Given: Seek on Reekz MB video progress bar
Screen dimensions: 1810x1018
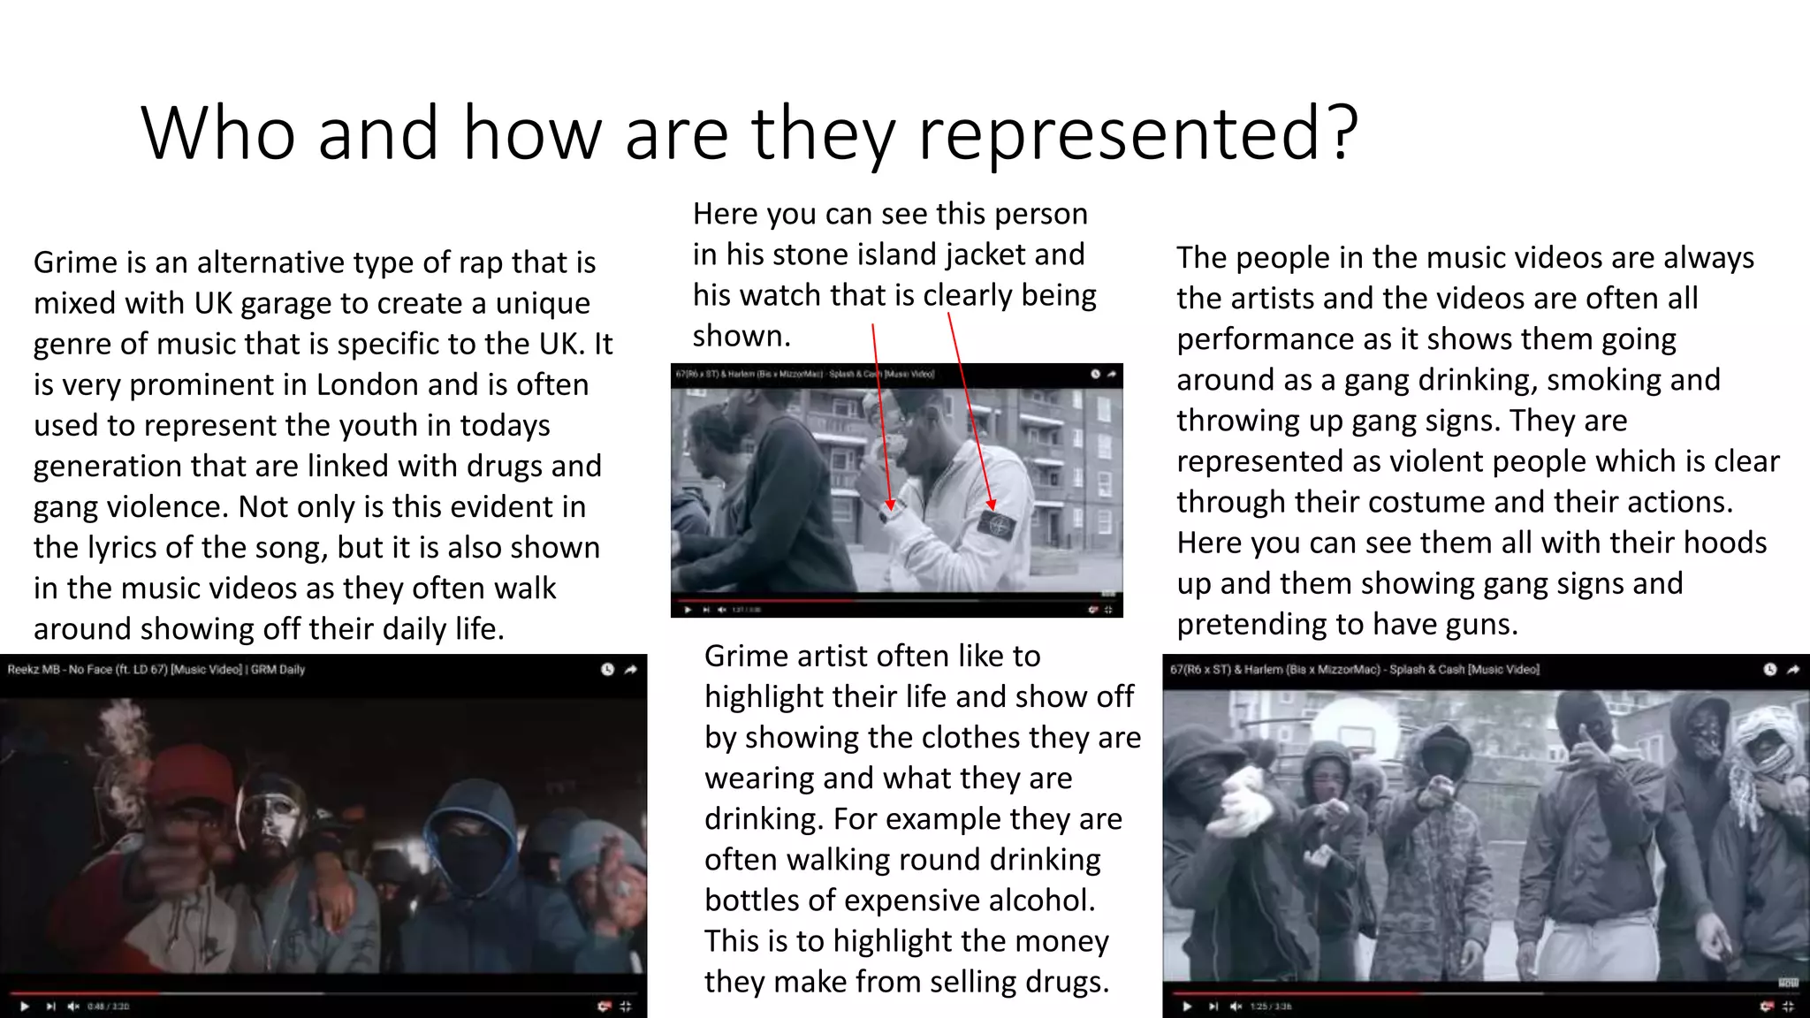Looking at the screenshot, I should coord(323,993).
